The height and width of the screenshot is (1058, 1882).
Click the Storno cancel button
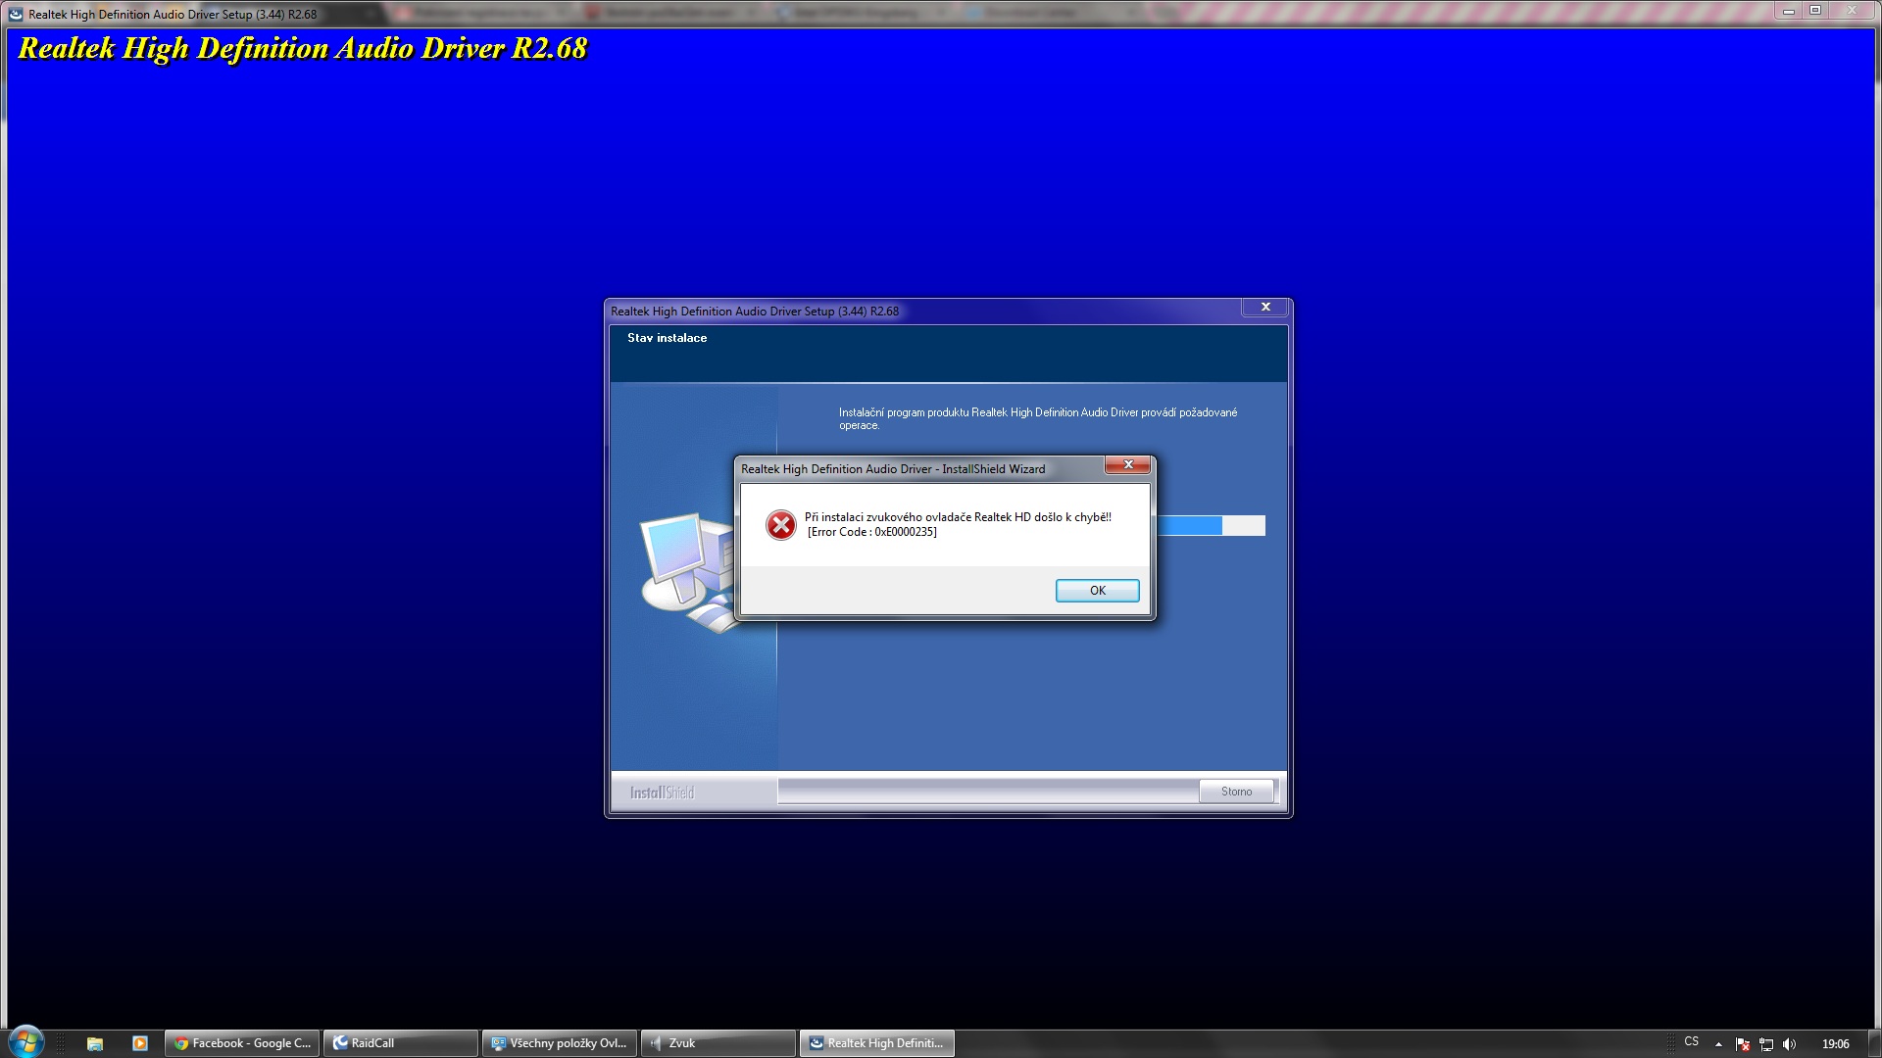pos(1236,792)
